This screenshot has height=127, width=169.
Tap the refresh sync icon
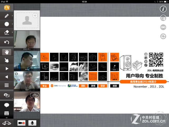[163, 36]
